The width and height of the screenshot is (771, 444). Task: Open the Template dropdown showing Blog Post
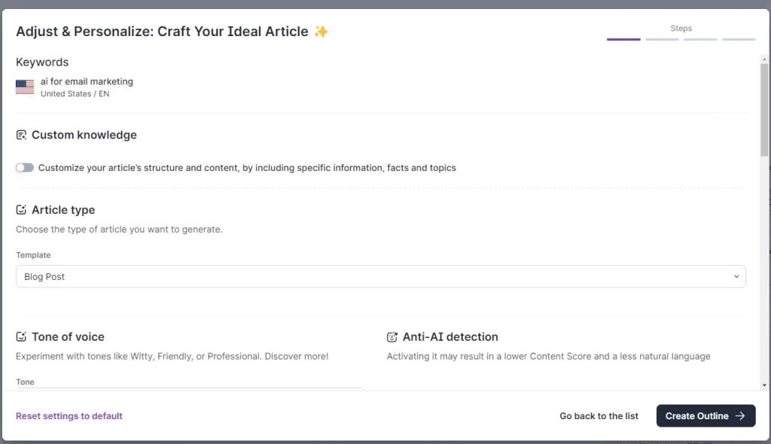[x=380, y=276]
